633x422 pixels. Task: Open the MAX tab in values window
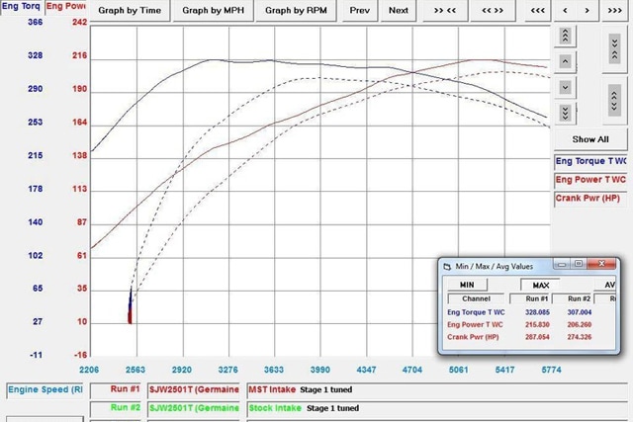(540, 286)
